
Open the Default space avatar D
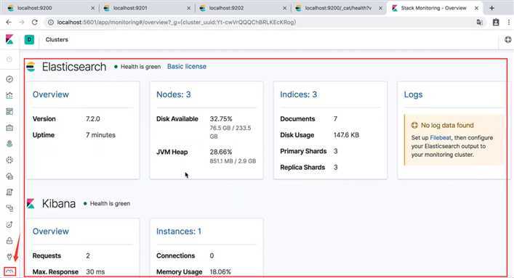(x=29, y=40)
